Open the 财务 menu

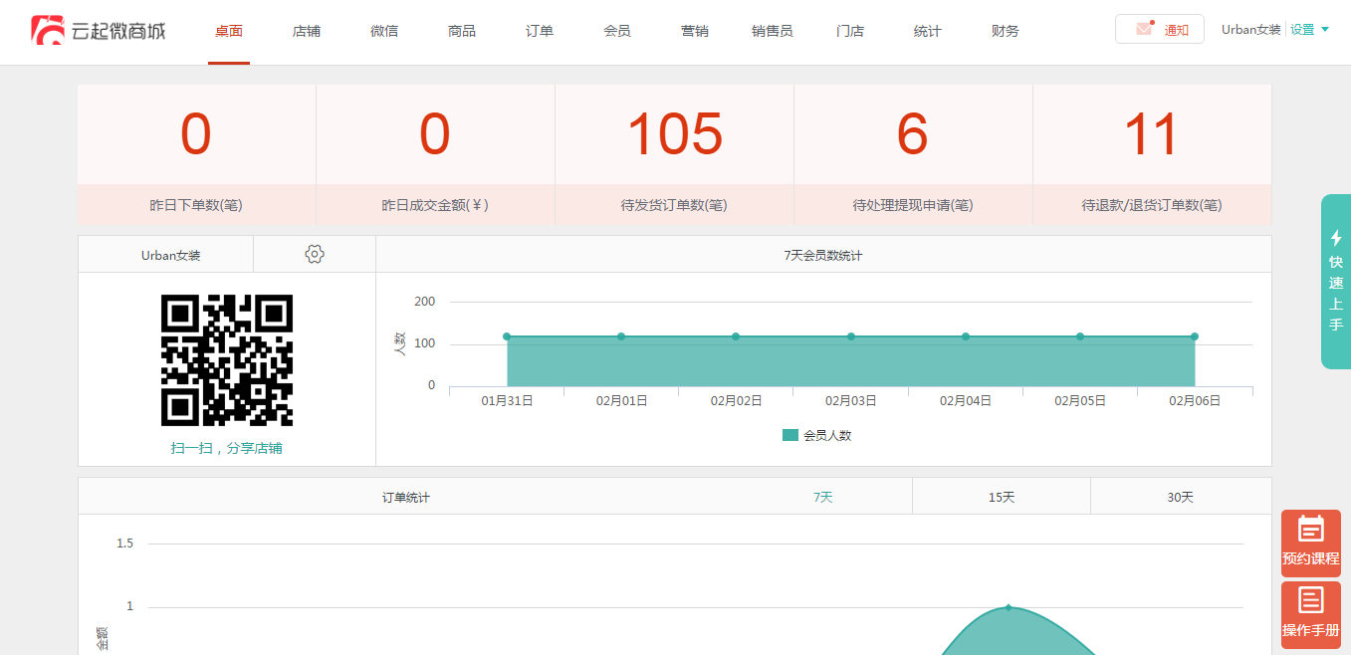pos(1006,31)
